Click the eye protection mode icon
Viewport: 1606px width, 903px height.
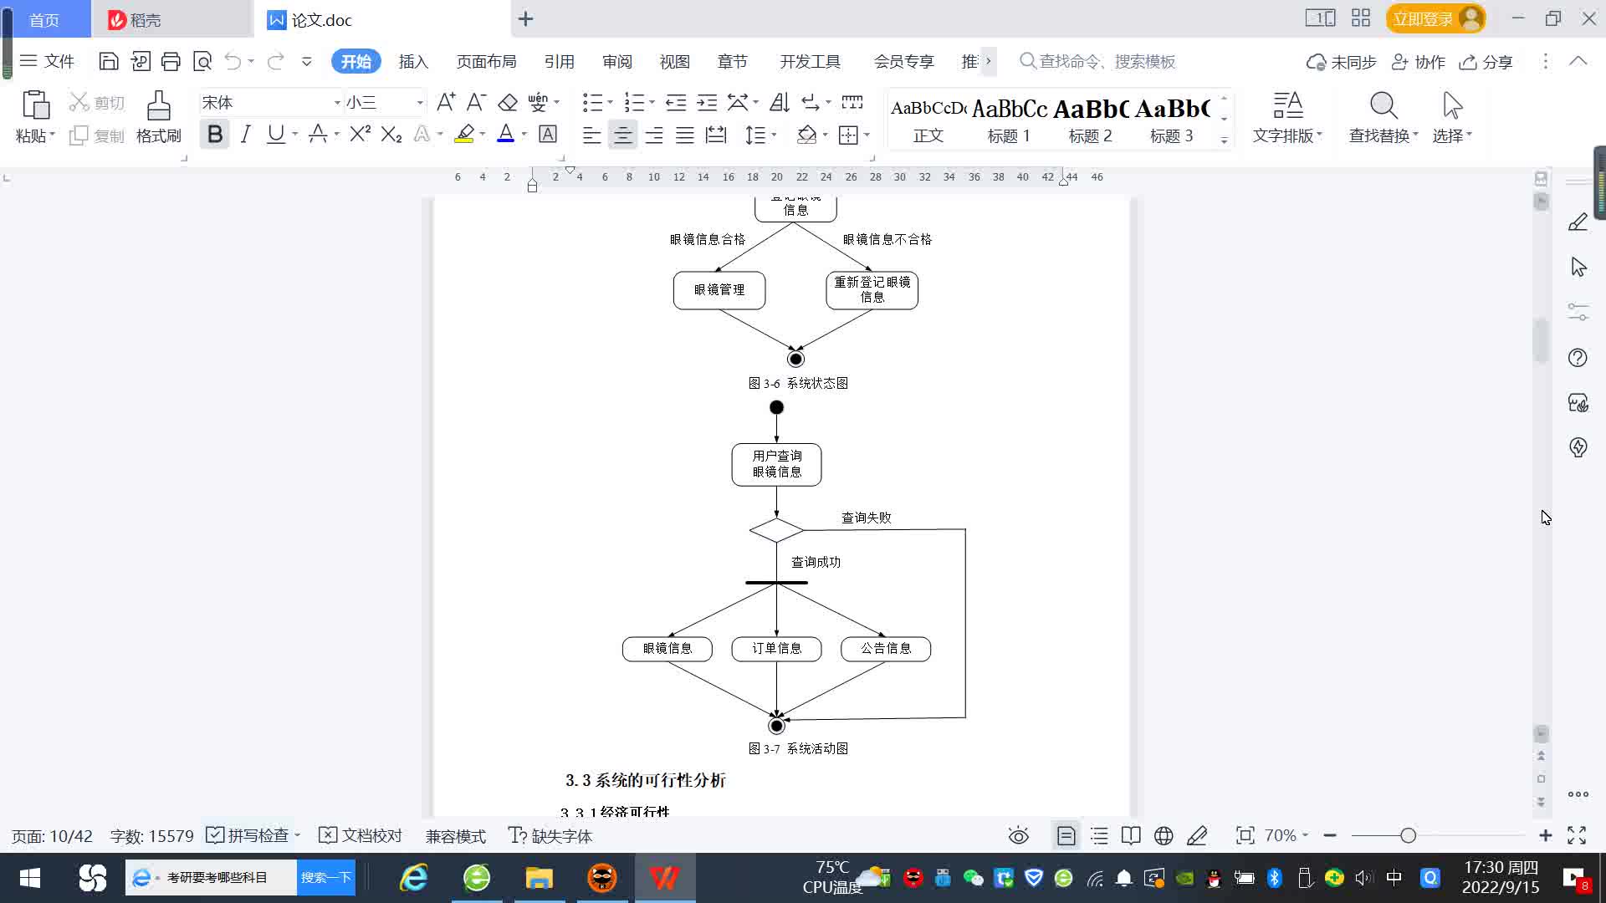tap(1018, 835)
